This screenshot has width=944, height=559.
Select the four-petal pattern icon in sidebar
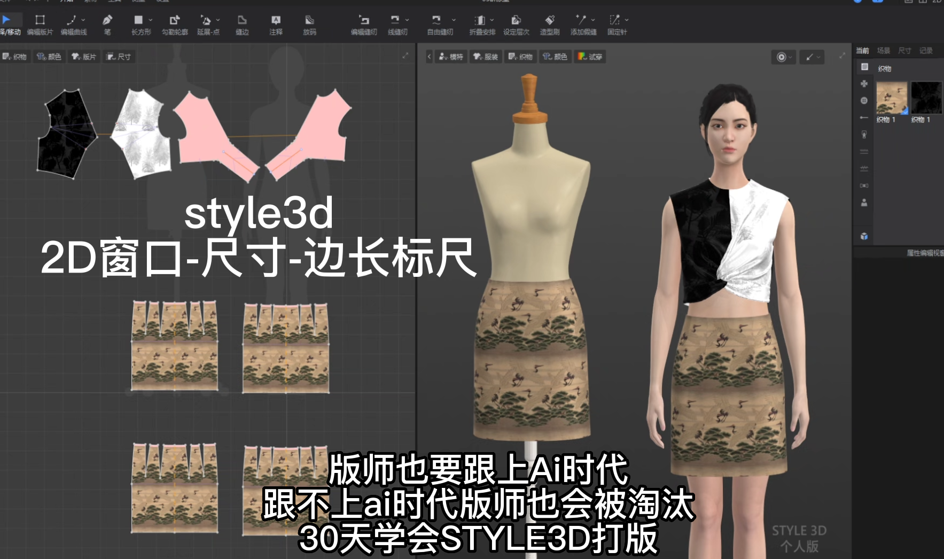(864, 84)
